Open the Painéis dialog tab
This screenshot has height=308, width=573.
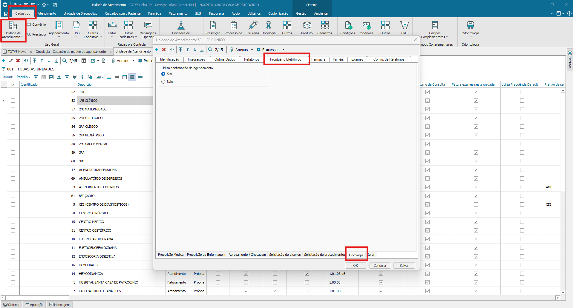pos(338,59)
